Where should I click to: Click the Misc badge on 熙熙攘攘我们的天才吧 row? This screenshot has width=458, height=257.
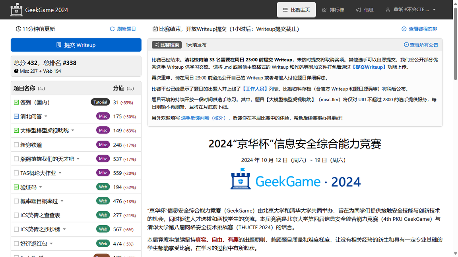103,159
